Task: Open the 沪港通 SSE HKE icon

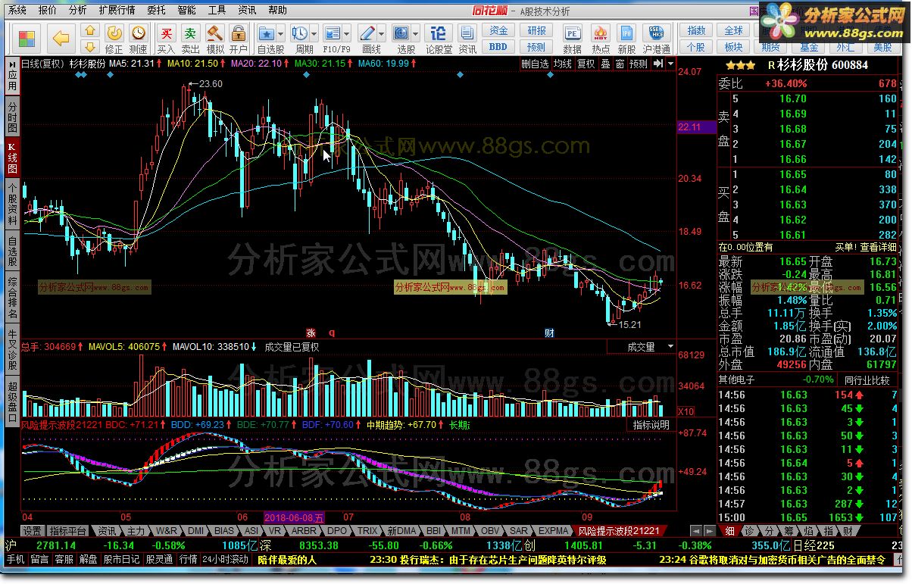Action: click(x=657, y=38)
